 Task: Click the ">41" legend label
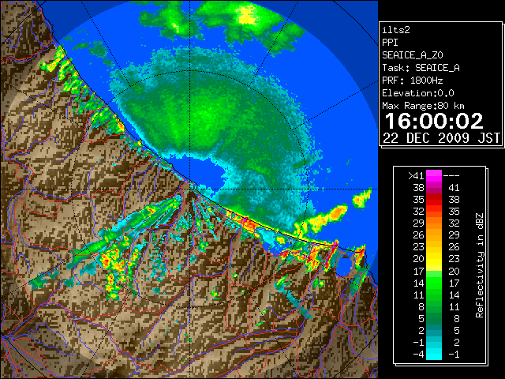(416, 176)
